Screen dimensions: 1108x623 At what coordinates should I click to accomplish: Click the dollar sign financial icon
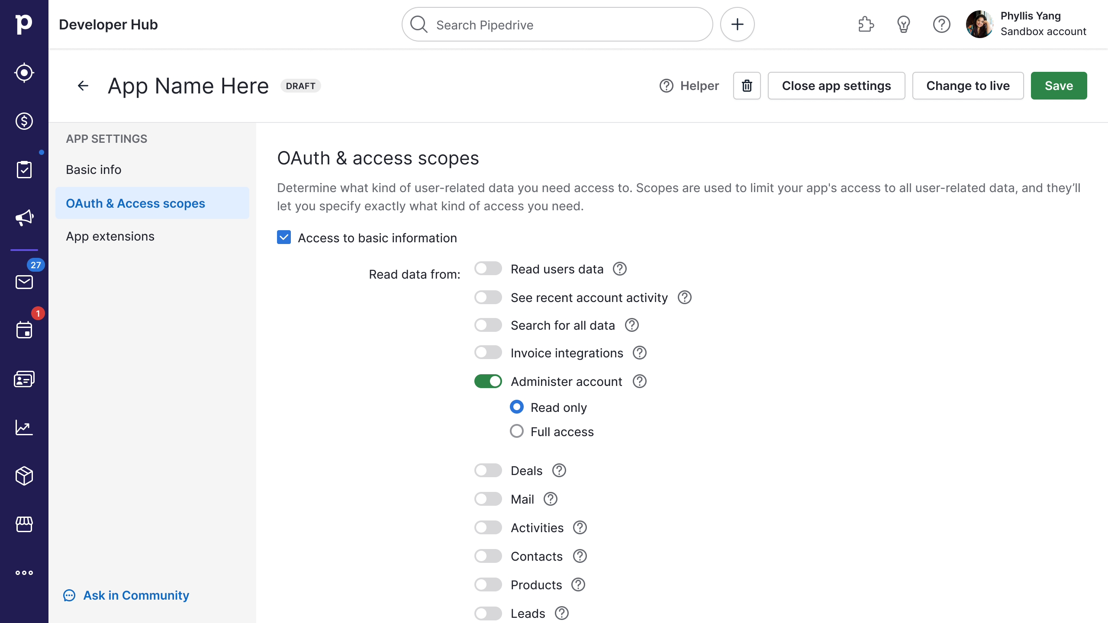pyautogui.click(x=24, y=121)
